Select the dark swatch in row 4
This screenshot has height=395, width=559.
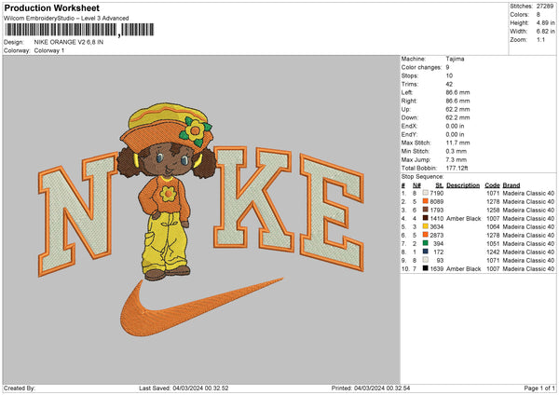tap(426, 218)
